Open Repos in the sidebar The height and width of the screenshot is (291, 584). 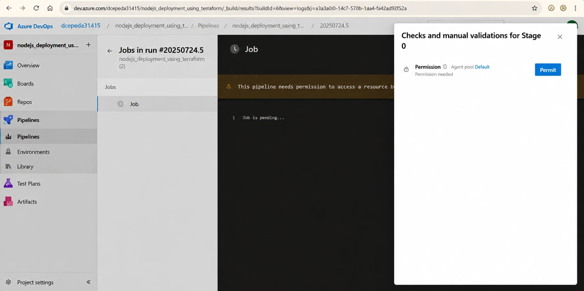click(49, 102)
